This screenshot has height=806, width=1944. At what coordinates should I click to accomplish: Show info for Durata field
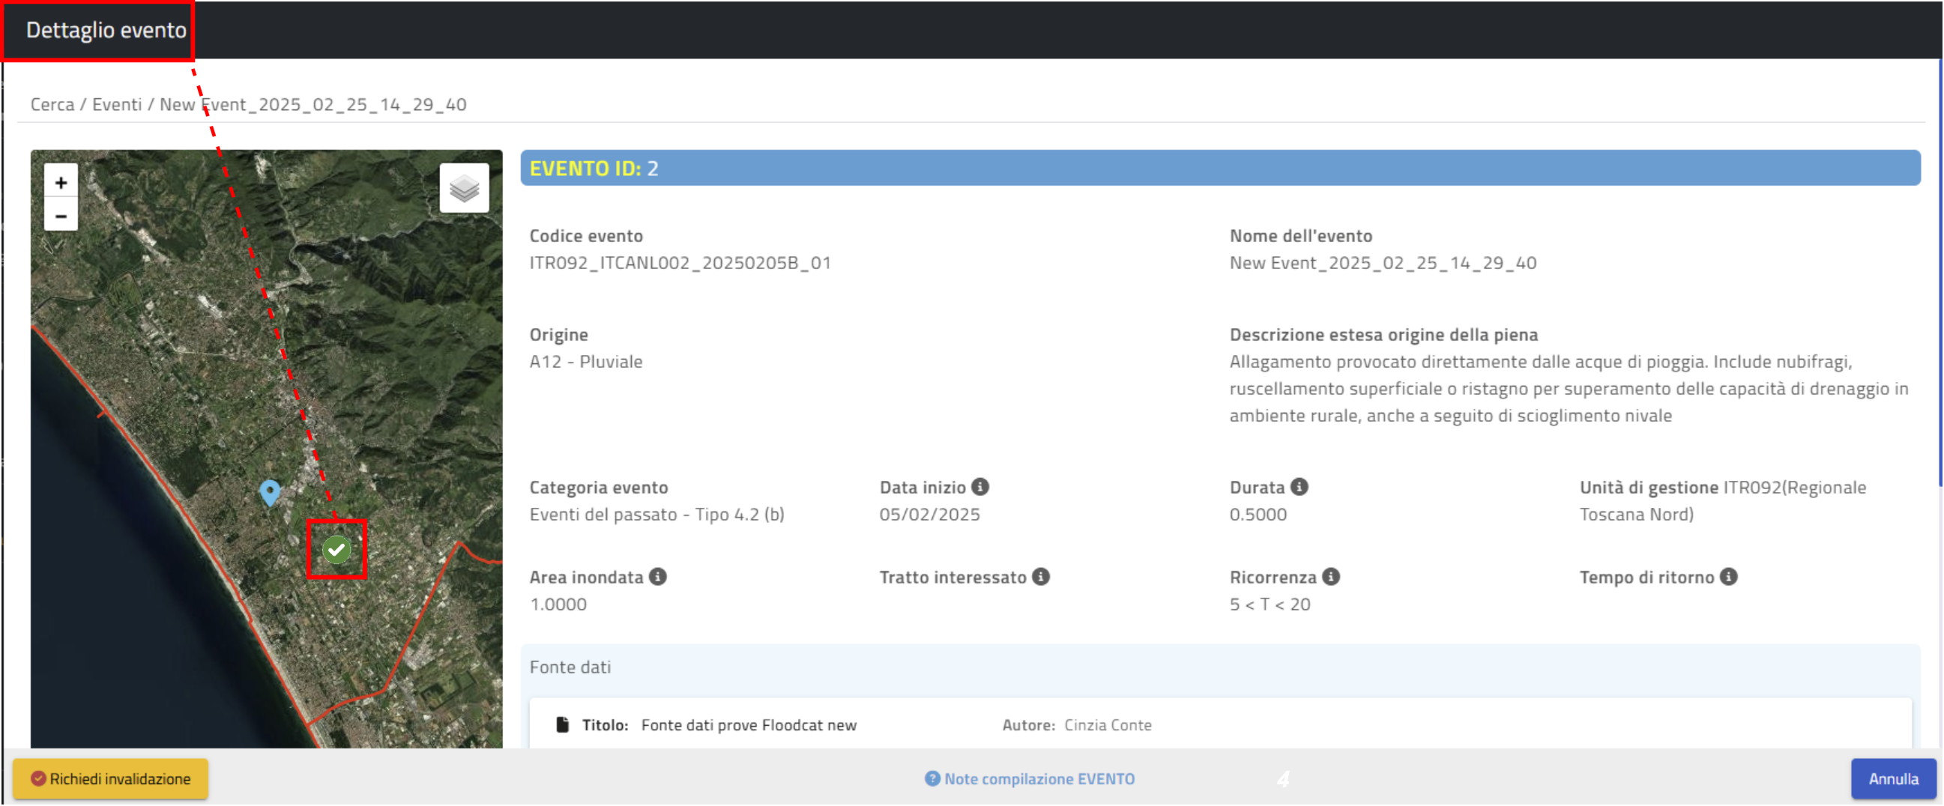1299,487
